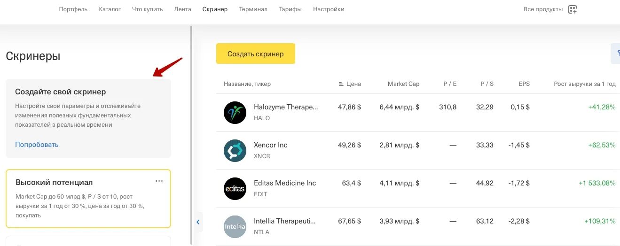Open the all products grid icon
Image resolution: width=620 pixels, height=246 pixels.
click(572, 9)
